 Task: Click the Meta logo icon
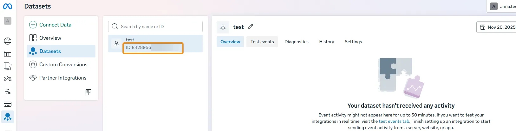click(x=8, y=6)
